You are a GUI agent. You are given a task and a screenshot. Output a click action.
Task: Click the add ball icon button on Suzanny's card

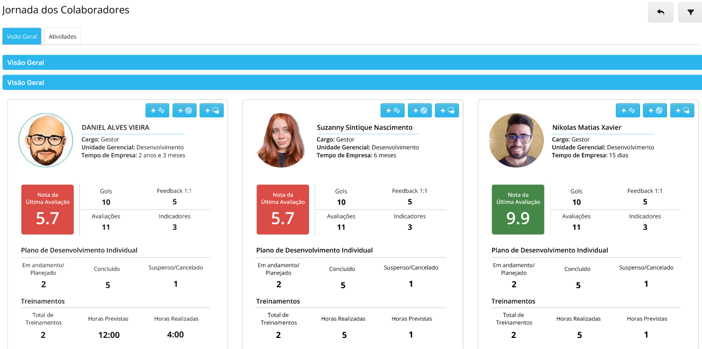420,111
